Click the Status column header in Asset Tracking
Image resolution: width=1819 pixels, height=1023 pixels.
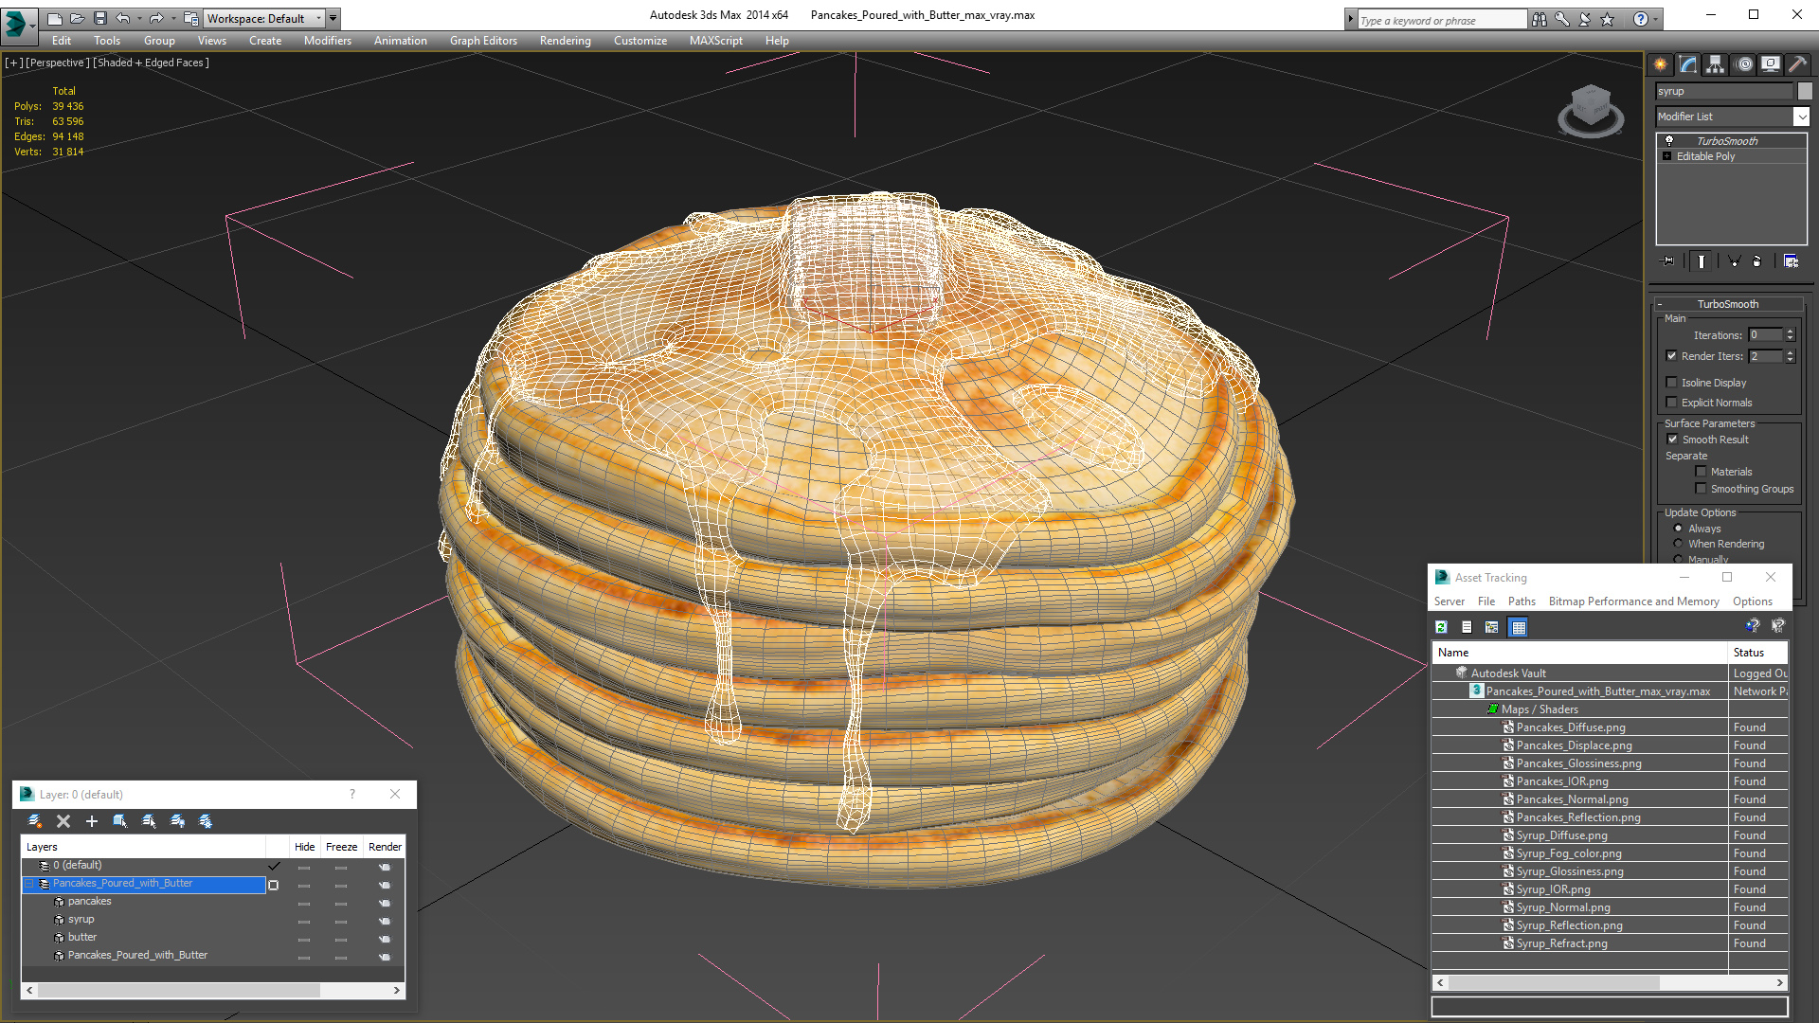click(x=1757, y=653)
